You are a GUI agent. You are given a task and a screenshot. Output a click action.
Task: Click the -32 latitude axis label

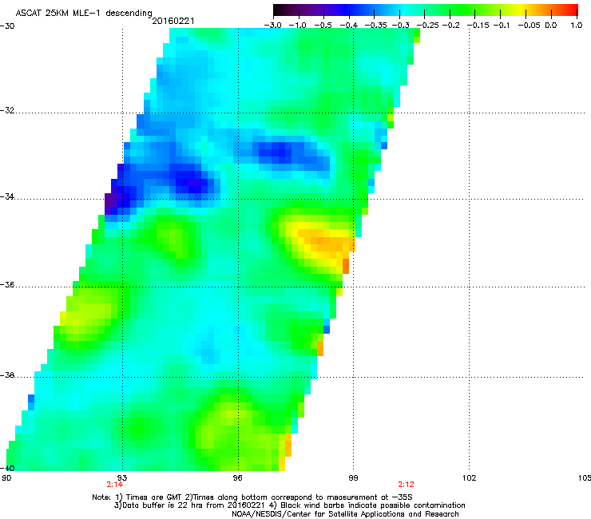pos(7,110)
